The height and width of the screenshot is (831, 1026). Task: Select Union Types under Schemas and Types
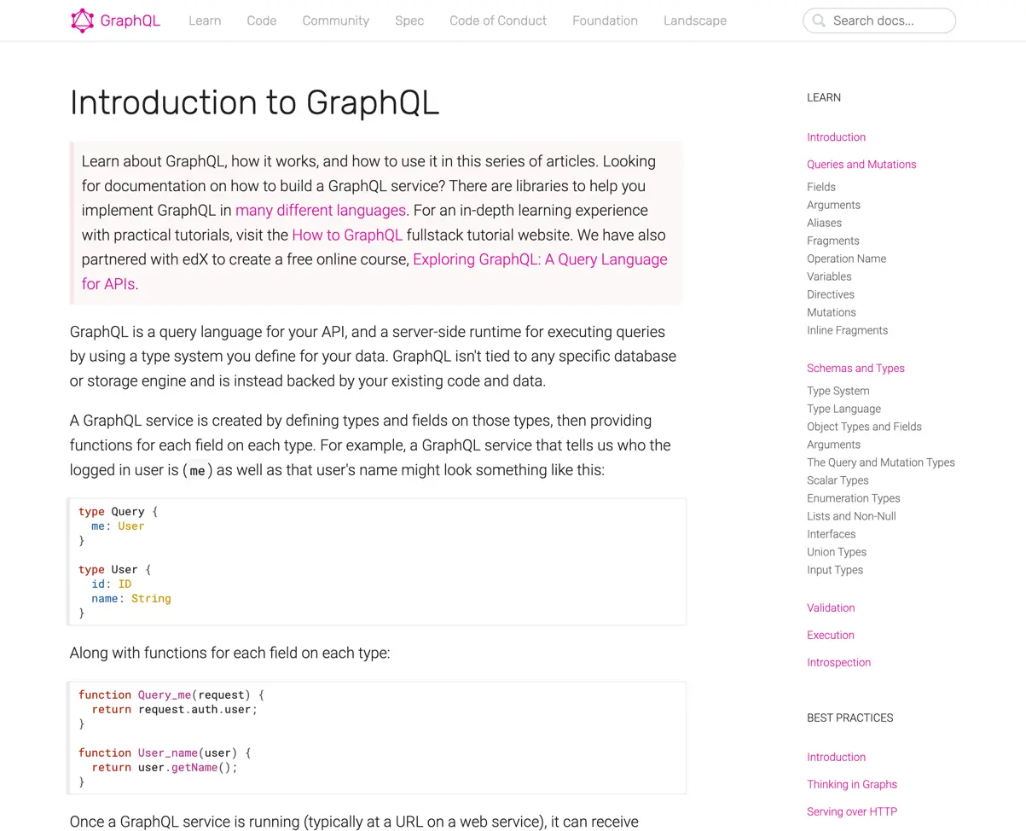pyautogui.click(x=836, y=552)
